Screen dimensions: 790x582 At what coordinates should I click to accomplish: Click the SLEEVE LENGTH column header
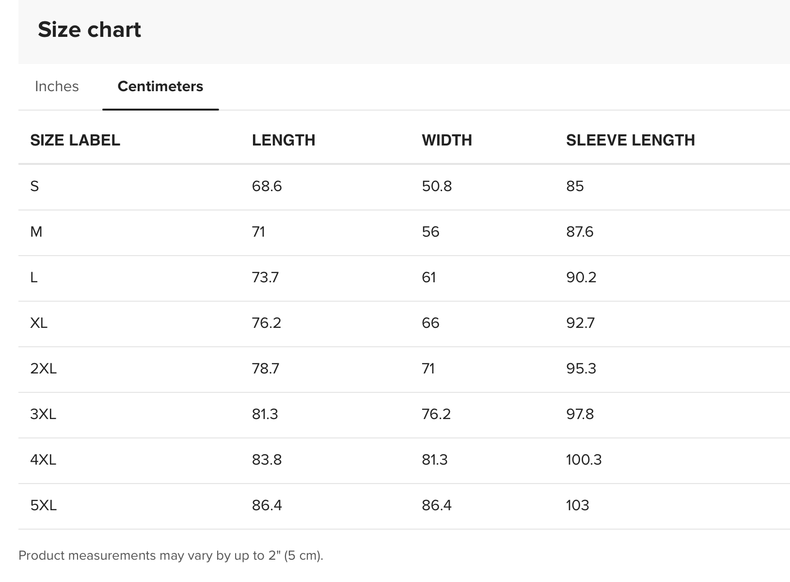click(x=631, y=140)
